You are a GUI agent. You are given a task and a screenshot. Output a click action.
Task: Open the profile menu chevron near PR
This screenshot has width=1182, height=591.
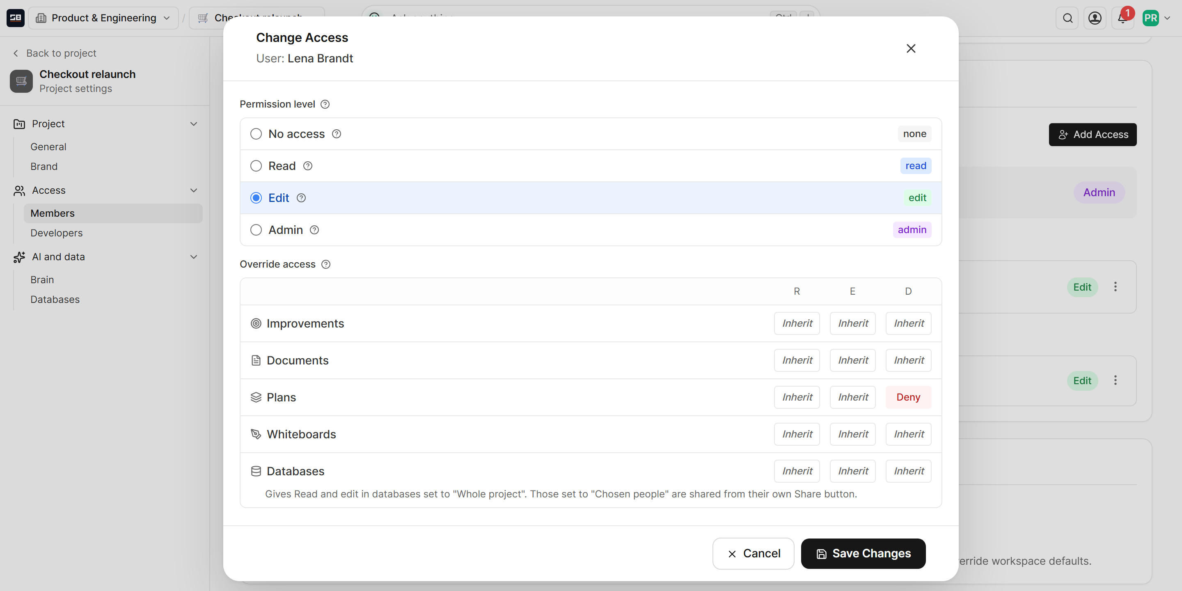1167,18
